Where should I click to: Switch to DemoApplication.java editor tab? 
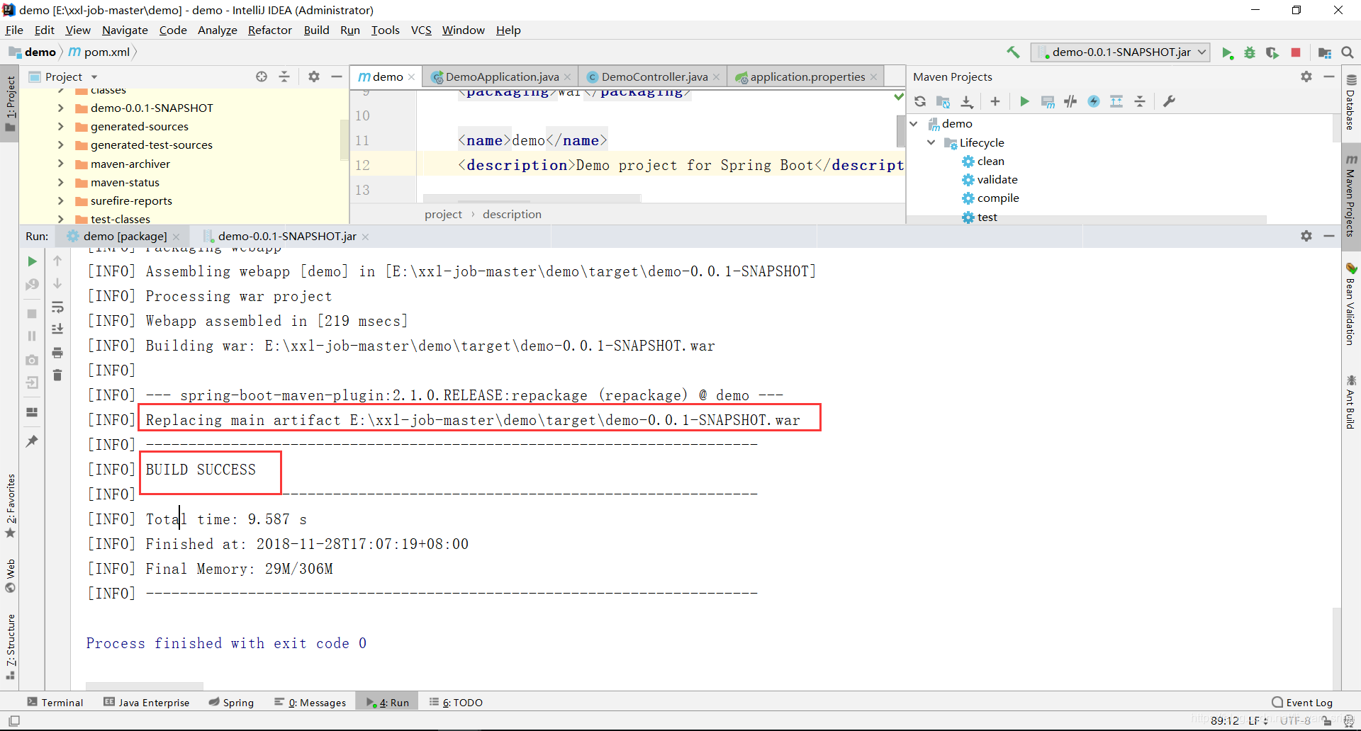[x=500, y=76]
